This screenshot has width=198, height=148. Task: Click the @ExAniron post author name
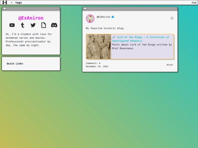[103, 17]
